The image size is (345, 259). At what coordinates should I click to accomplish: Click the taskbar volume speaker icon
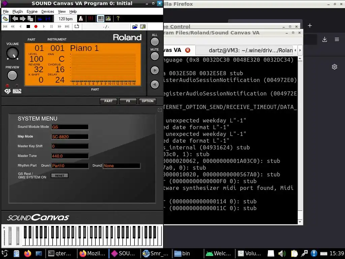[282, 254]
